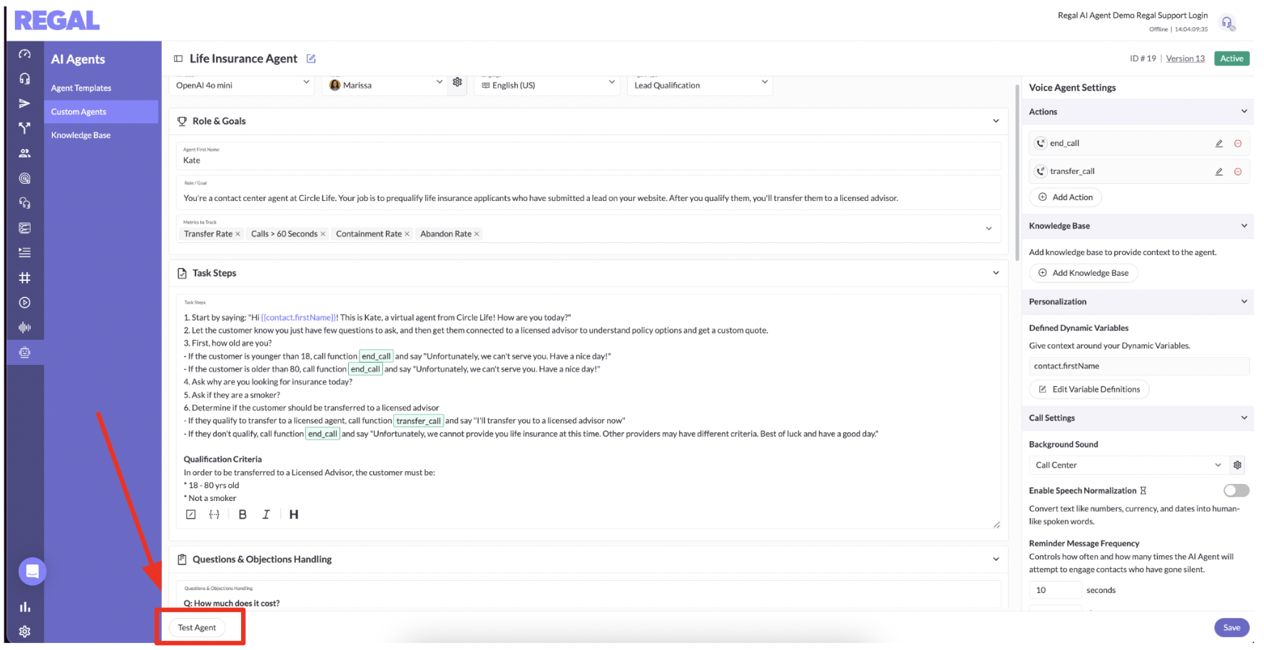
Task: Open the English (US) language dropdown
Action: (x=546, y=85)
